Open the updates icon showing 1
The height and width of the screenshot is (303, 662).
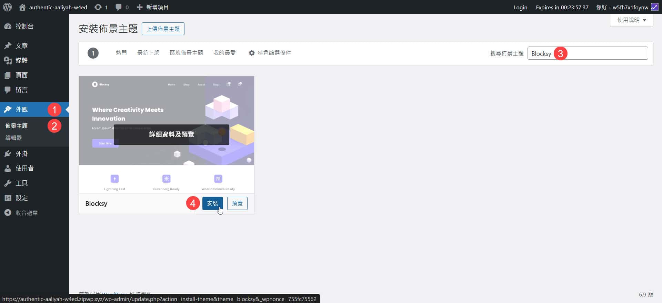click(x=98, y=7)
